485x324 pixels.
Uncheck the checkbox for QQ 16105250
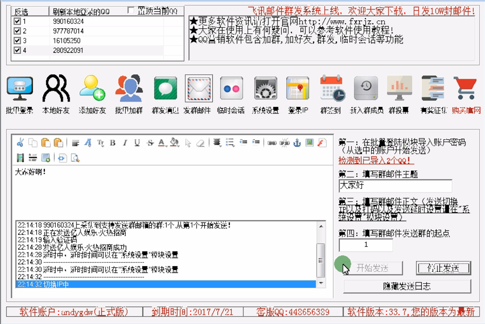17,40
